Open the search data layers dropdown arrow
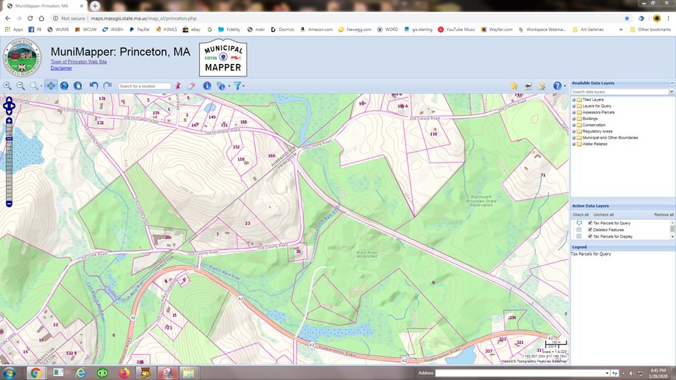Image resolution: width=676 pixels, height=380 pixels. click(x=671, y=92)
